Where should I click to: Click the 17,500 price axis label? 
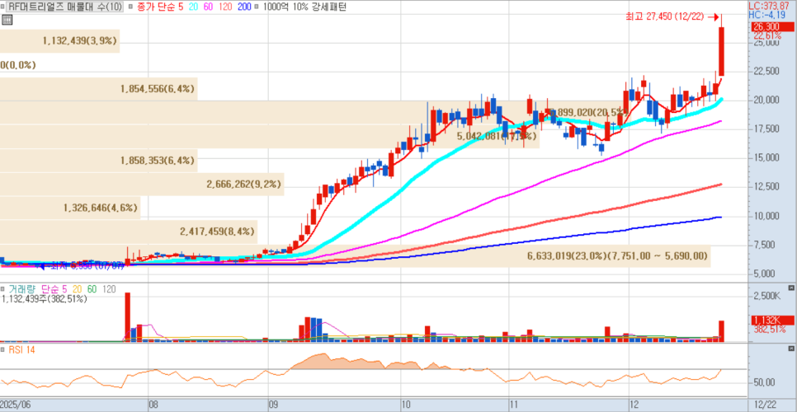pos(766,129)
